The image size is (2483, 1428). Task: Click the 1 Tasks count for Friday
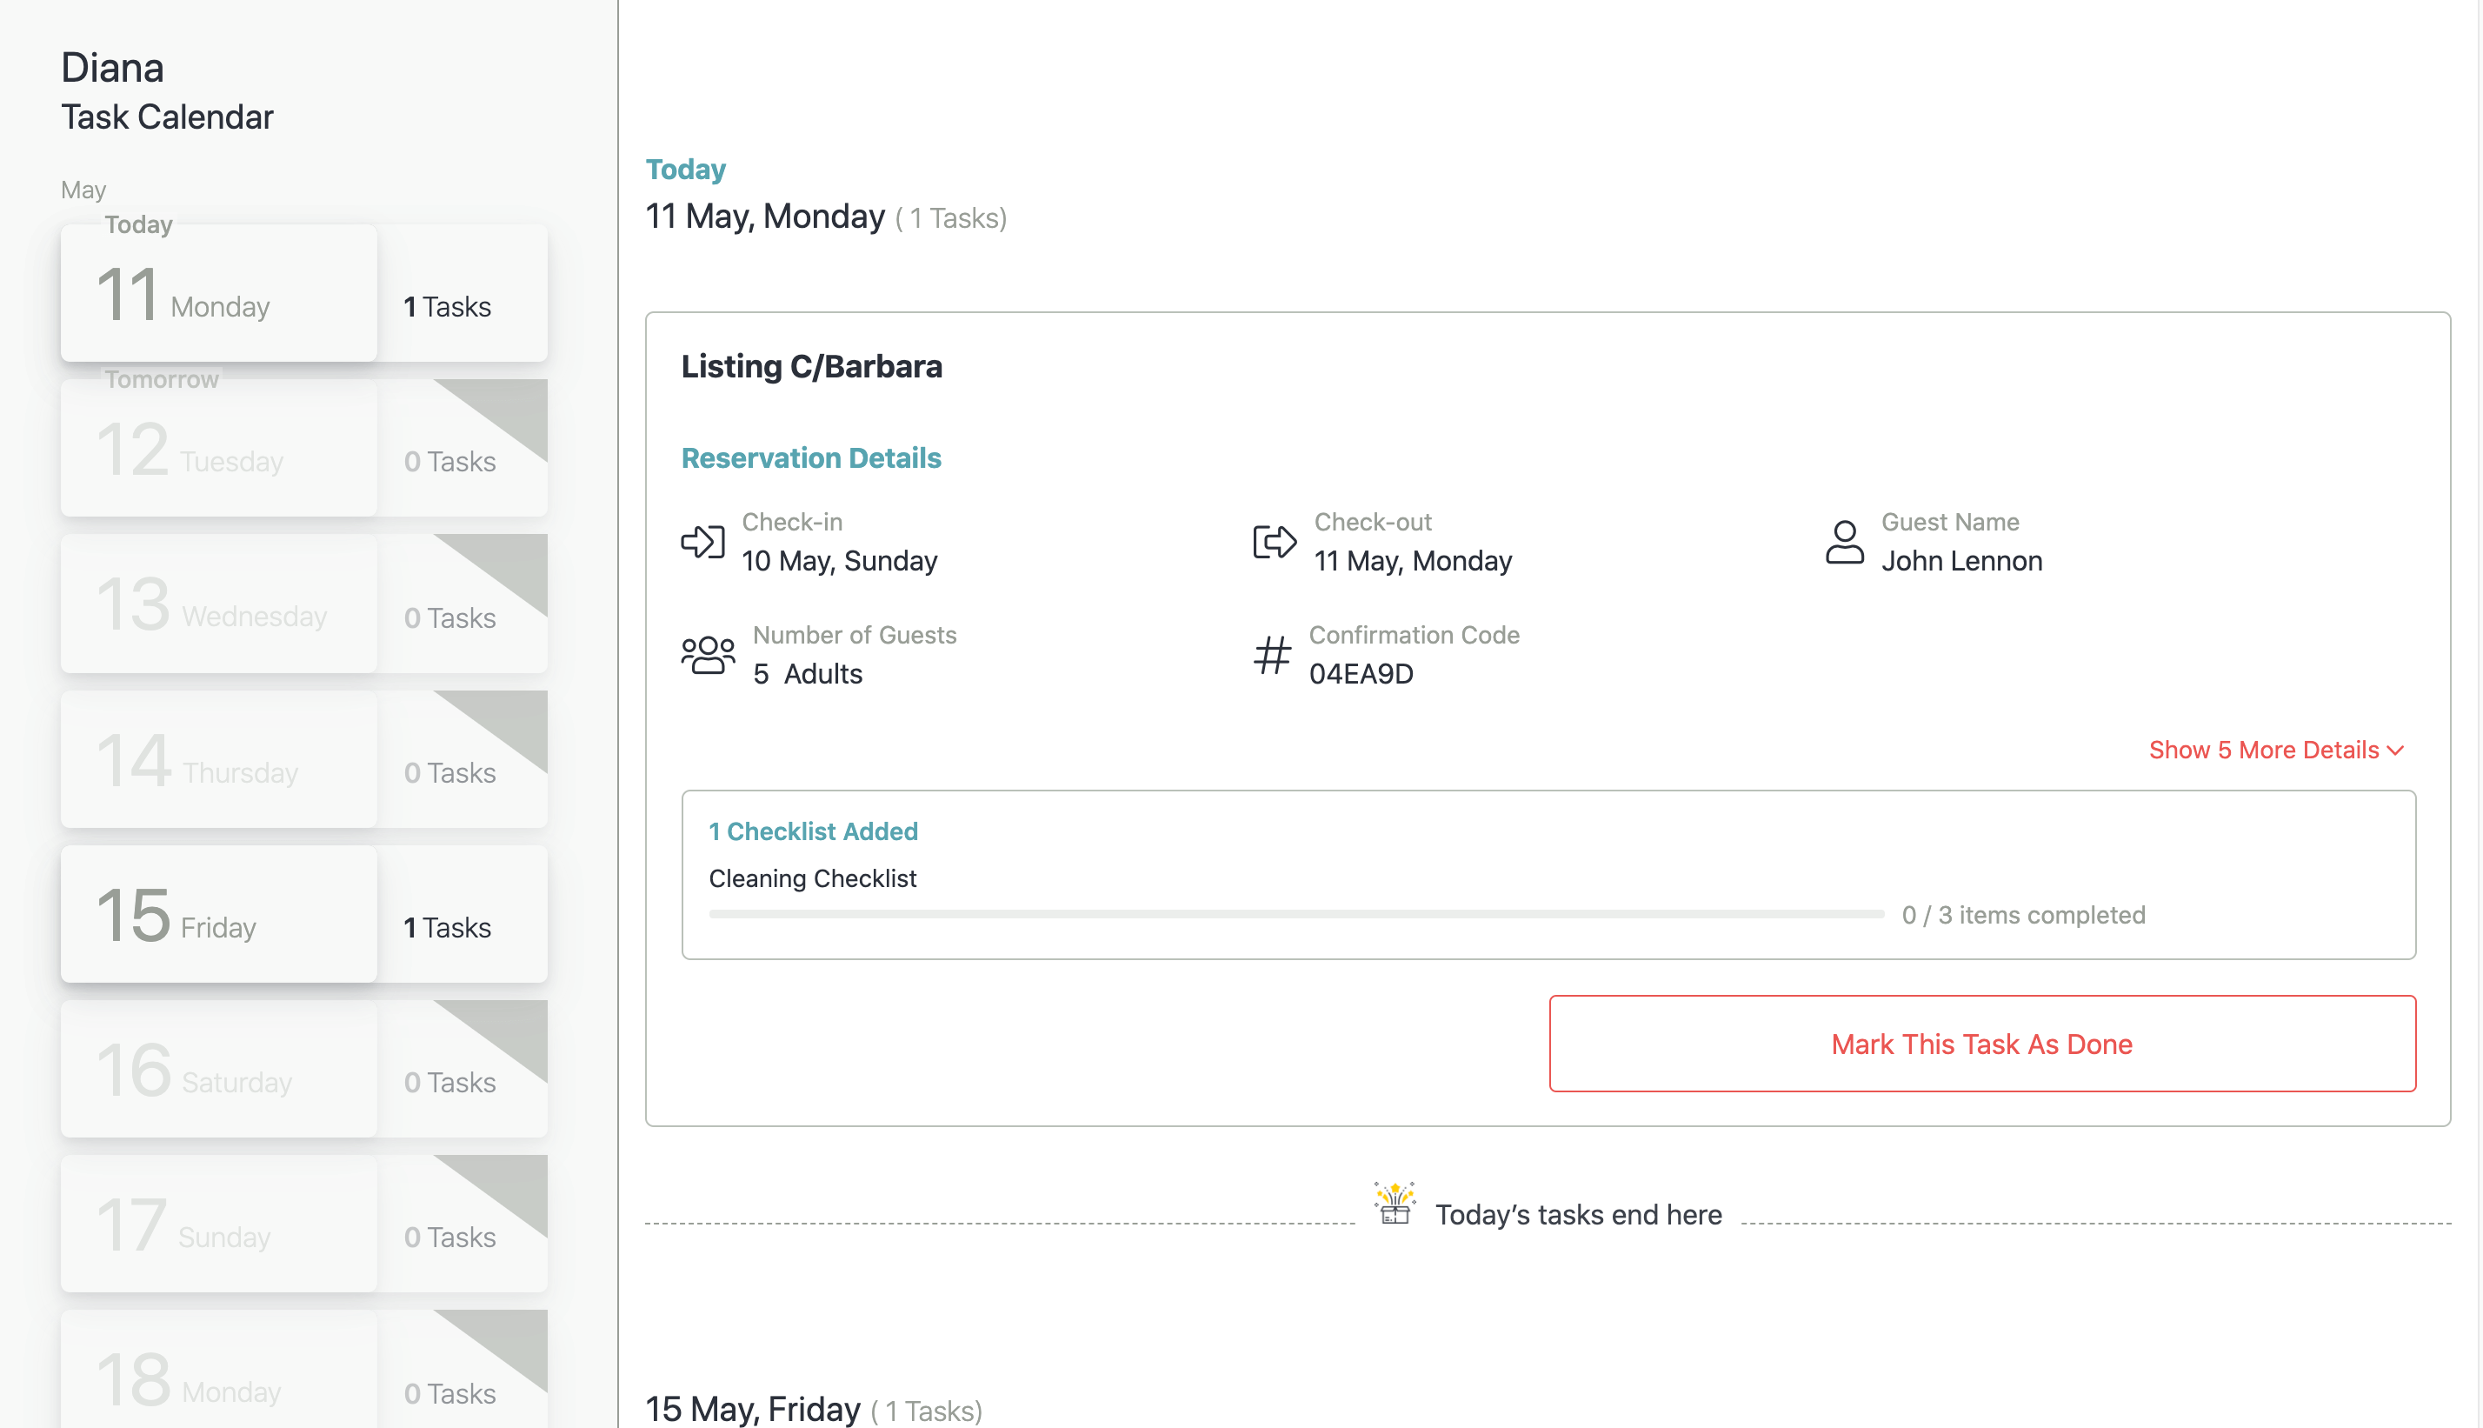tap(447, 928)
